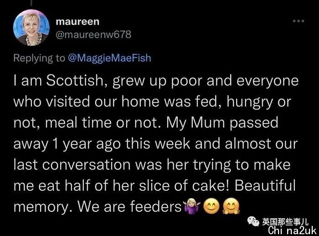Screen dimensions: 319x236
Task: Click the phrase We are feeders
Action: click(130, 206)
